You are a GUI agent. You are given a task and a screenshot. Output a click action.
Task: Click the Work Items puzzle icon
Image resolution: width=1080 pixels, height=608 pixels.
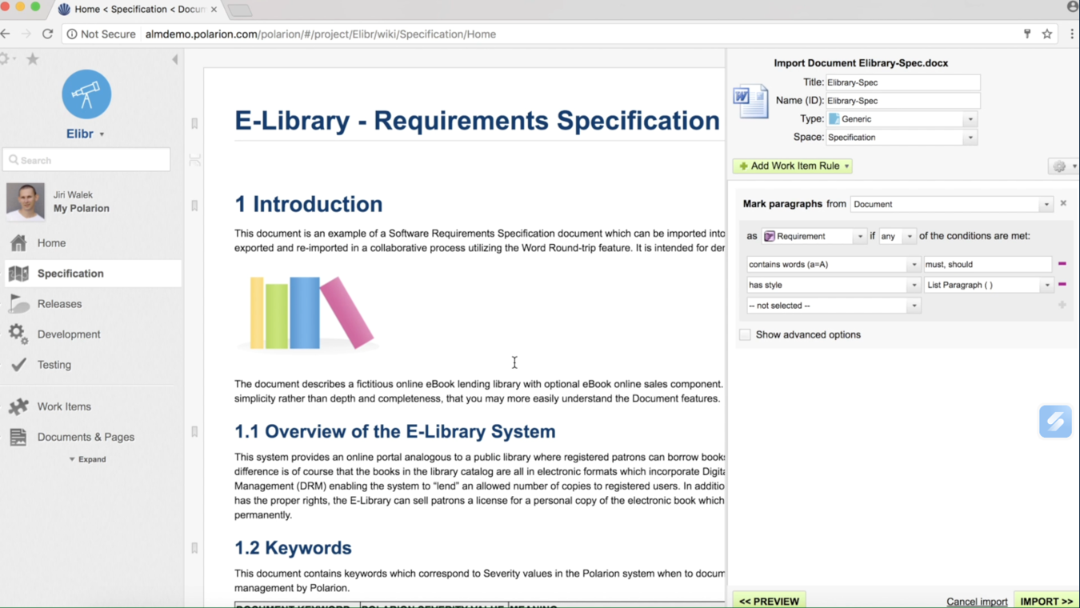[x=18, y=406]
